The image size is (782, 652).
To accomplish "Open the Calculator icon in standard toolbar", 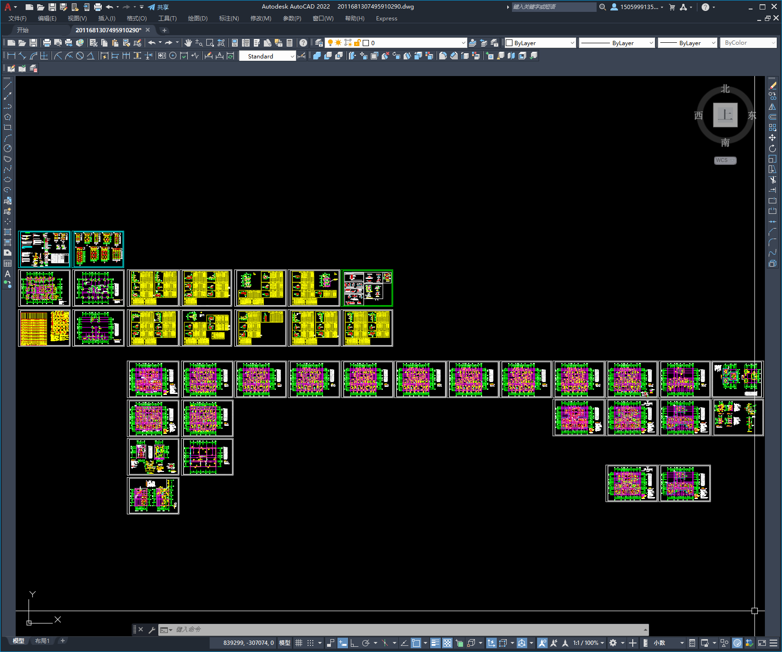I will point(290,43).
